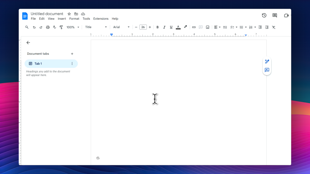The image size is (310, 174).
Task: Activate the paint format tool
Action: (x=61, y=27)
